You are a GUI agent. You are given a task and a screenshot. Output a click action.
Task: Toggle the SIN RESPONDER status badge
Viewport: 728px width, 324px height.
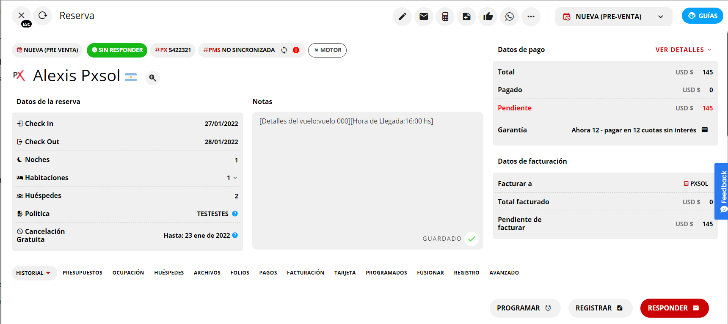click(x=117, y=50)
